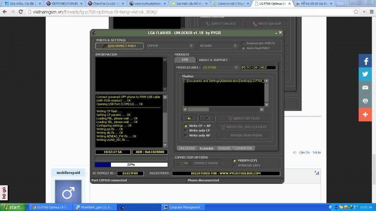Viewport: 376px width, 211px height.
Task: Switch to Comicvn.net browser tab
Action: (231, 4)
